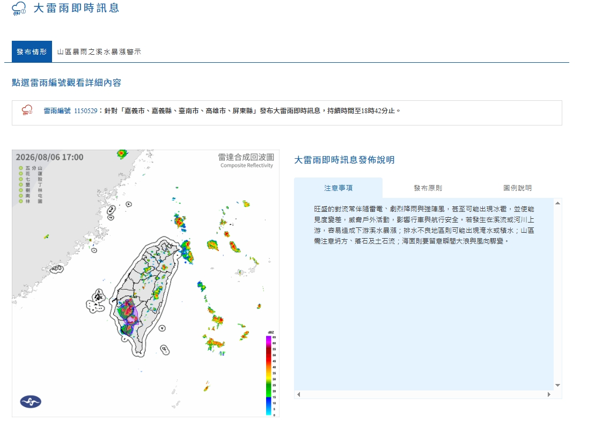Open the 發布情形 tab
Viewport: 595px width, 421px height.
(32, 51)
